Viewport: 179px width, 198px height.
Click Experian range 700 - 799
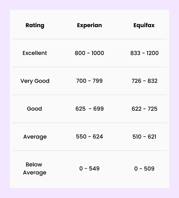(89, 81)
